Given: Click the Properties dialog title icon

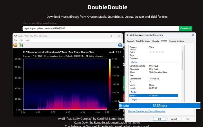Looking at the screenshot, I should (x=127, y=35).
